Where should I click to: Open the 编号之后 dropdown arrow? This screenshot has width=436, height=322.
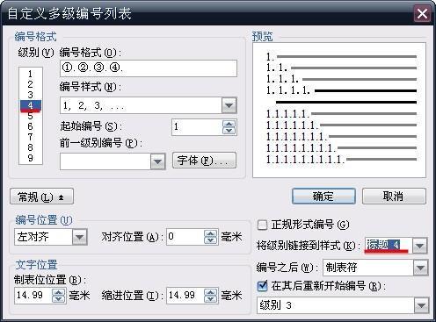(x=420, y=268)
